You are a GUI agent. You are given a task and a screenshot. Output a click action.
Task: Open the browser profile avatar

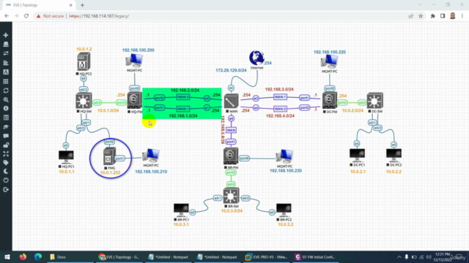pos(453,16)
